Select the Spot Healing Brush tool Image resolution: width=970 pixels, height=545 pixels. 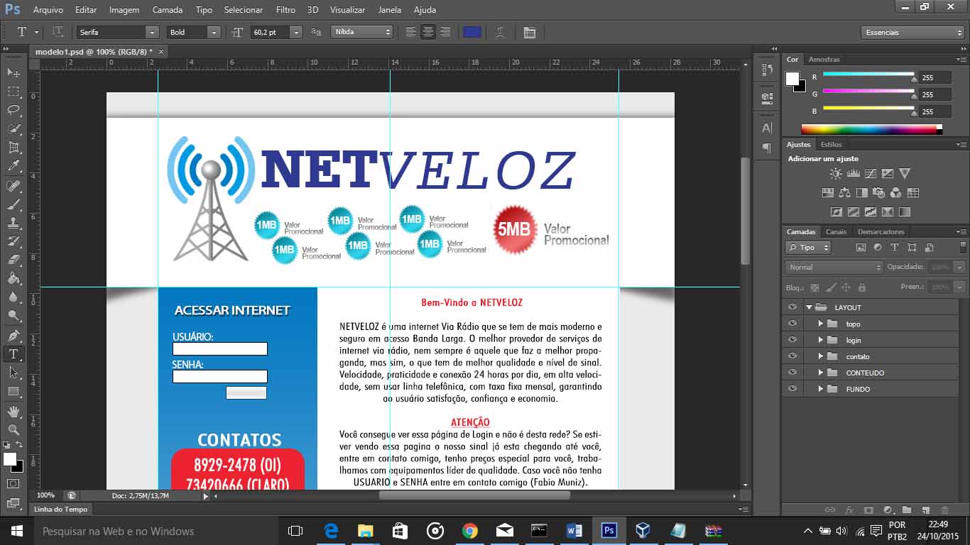(x=13, y=186)
